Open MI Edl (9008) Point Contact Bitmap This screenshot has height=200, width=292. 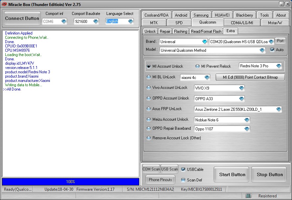click(250, 77)
